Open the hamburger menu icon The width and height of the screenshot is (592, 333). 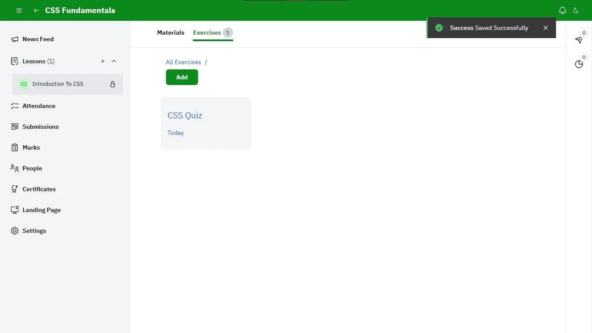(x=19, y=10)
